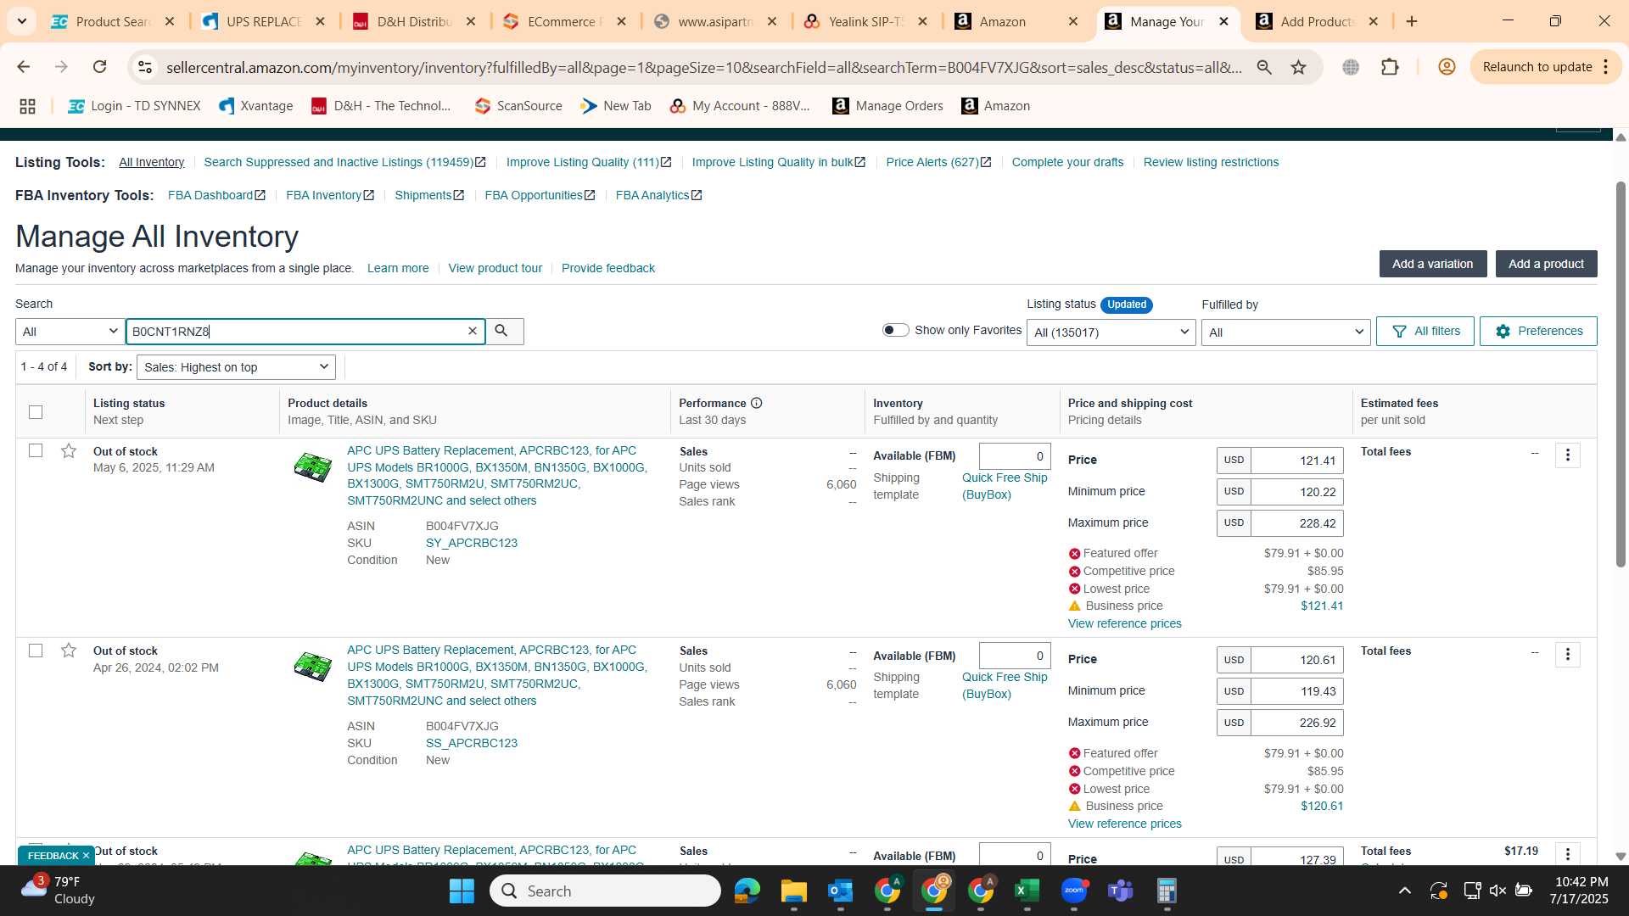Check the select-all checkbox in table header
The image size is (1629, 916).
click(x=36, y=412)
